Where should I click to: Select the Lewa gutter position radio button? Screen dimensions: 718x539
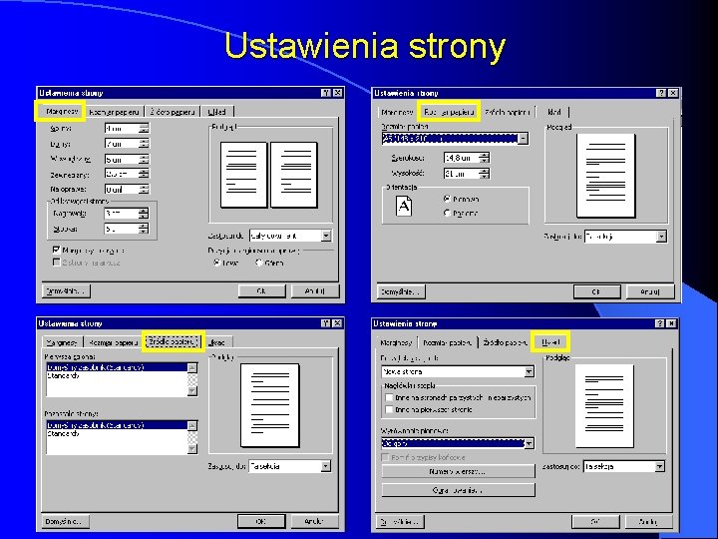pos(217,263)
